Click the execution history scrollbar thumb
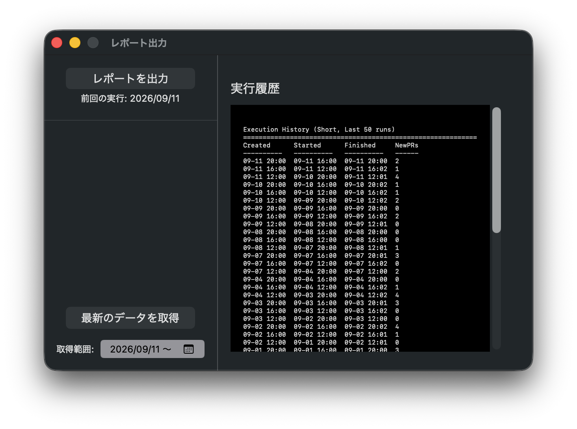The image size is (577, 429). coord(497,170)
